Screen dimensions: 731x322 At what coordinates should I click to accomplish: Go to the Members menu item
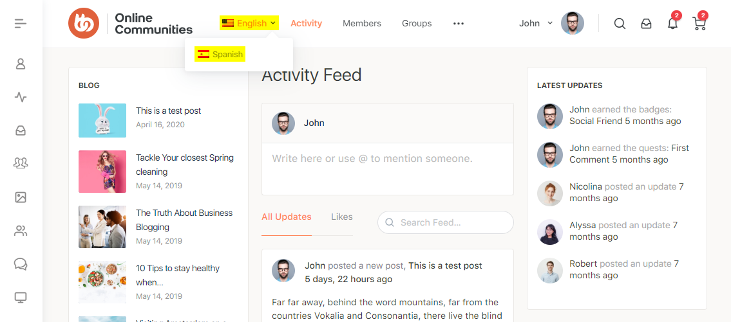click(x=362, y=23)
